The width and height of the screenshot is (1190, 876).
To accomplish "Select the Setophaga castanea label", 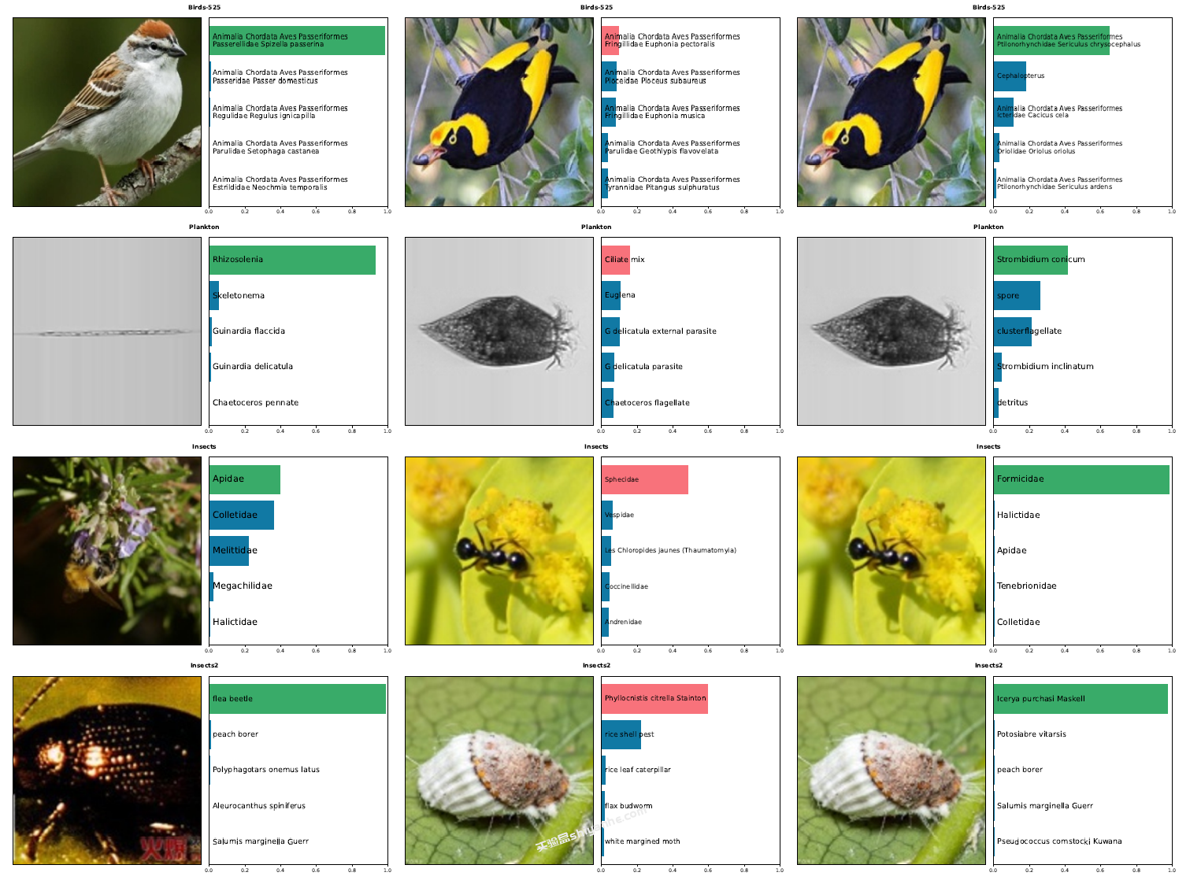I will [280, 147].
